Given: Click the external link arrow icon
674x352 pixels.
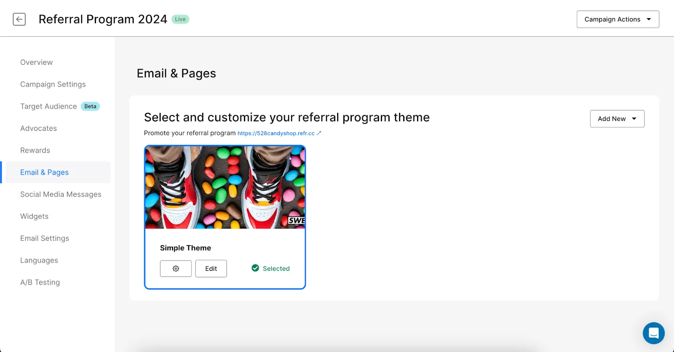Looking at the screenshot, I should pos(319,133).
